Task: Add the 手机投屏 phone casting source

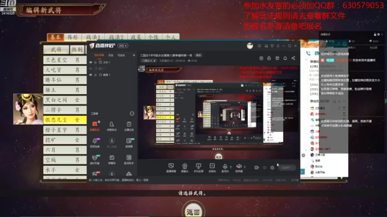Action: click(x=198, y=168)
